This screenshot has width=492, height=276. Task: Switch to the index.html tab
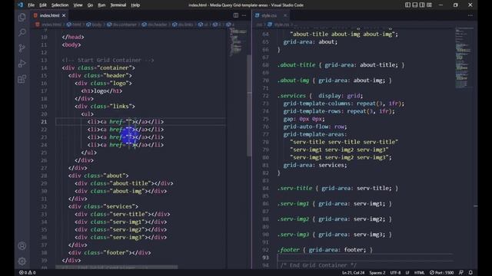(x=49, y=15)
